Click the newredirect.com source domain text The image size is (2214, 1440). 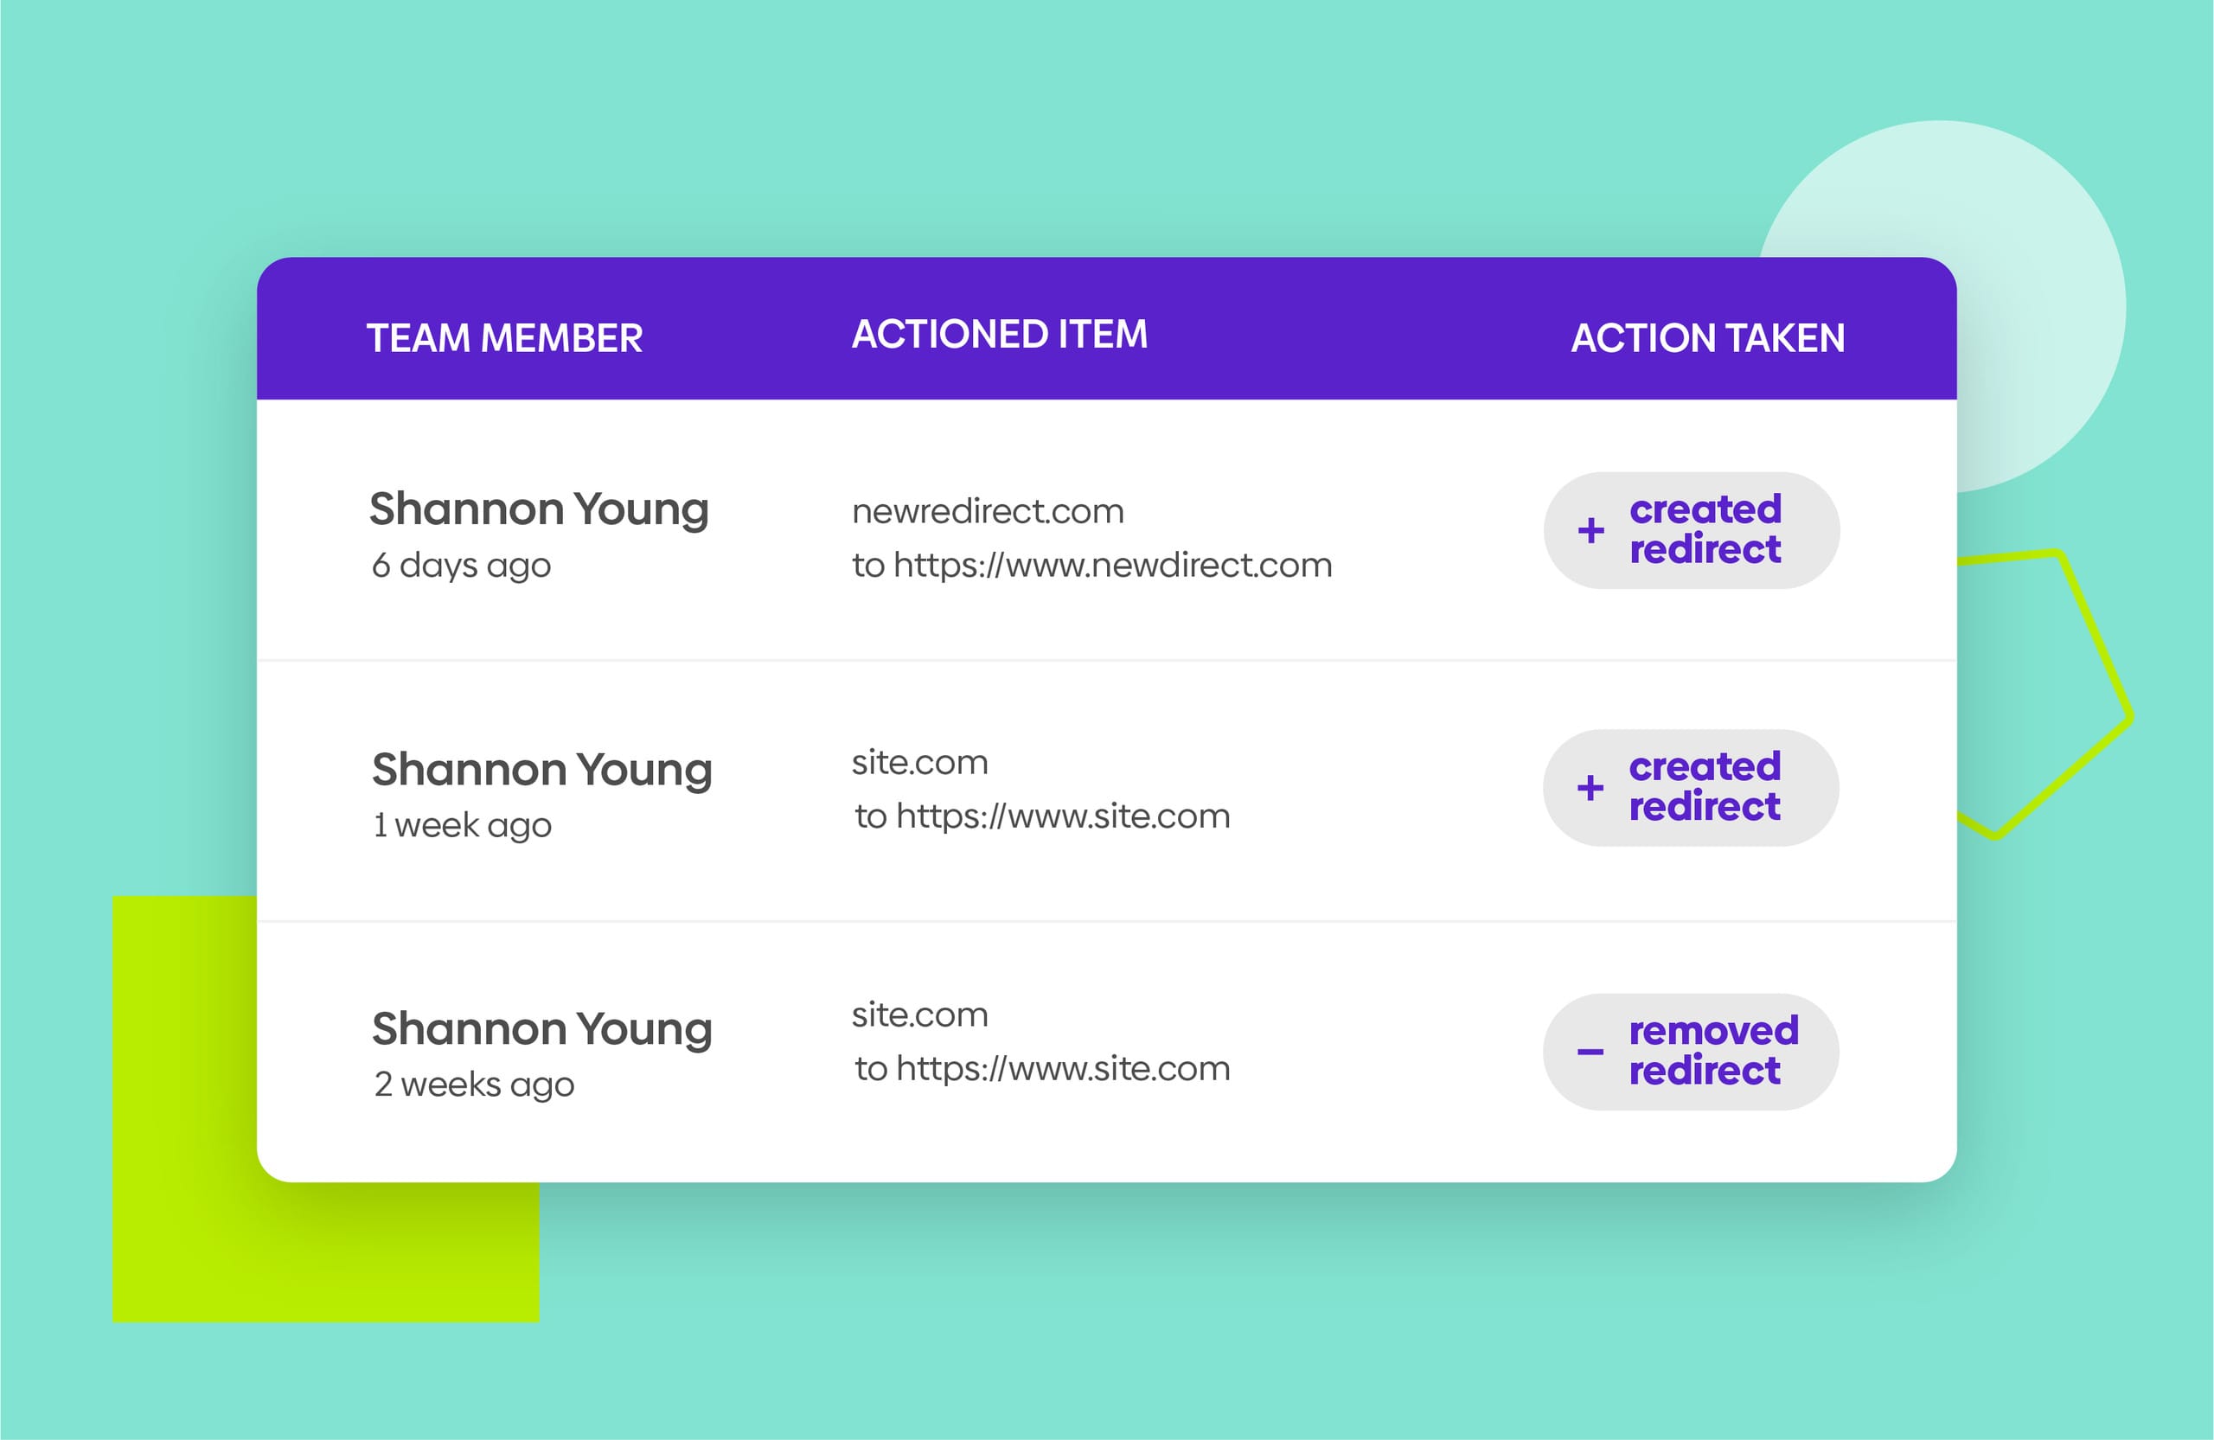987,510
